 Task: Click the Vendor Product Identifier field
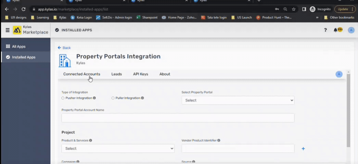coord(238,148)
